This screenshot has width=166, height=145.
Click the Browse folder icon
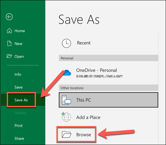click(x=66, y=134)
